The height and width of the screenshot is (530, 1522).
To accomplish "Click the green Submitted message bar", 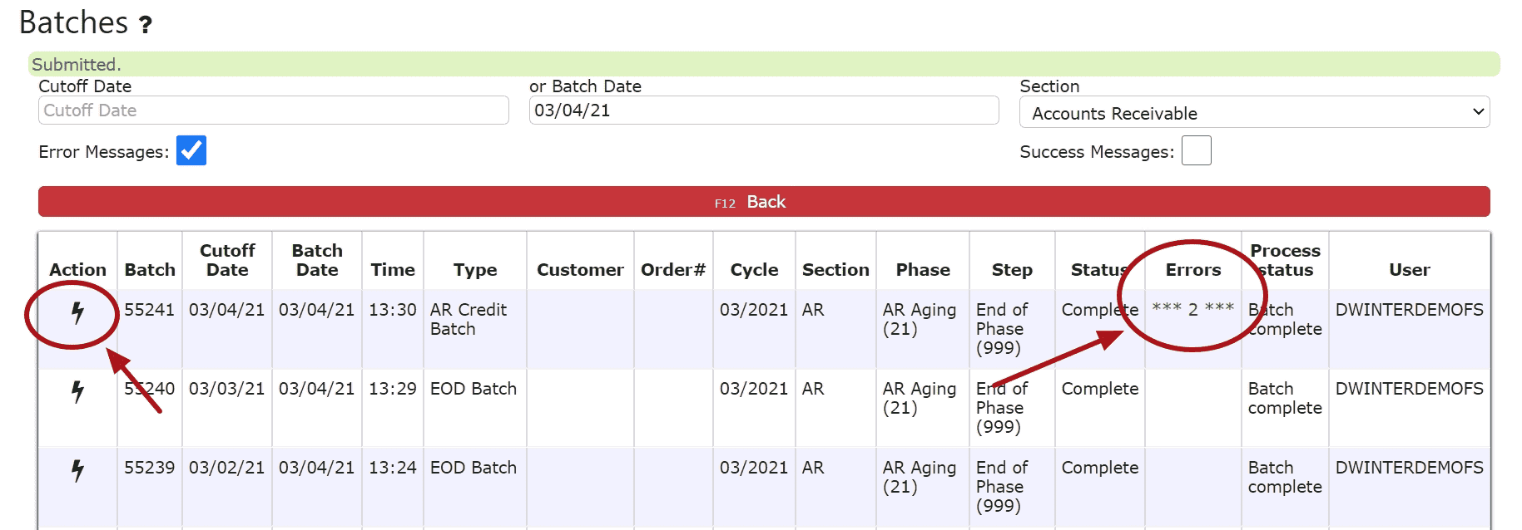I will tap(764, 64).
